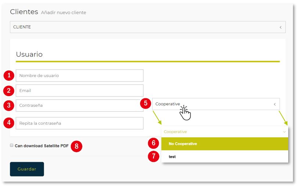Focus the Email input field
This screenshot has height=186, width=297.
click(79, 91)
